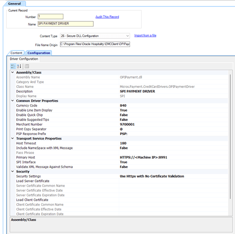235x234 pixels.
Task: Collapse the Common Driver Properties section
Action: 13,100
